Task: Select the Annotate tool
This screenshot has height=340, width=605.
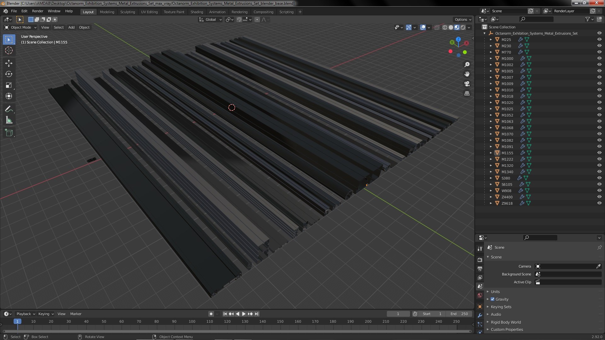Action: point(9,109)
